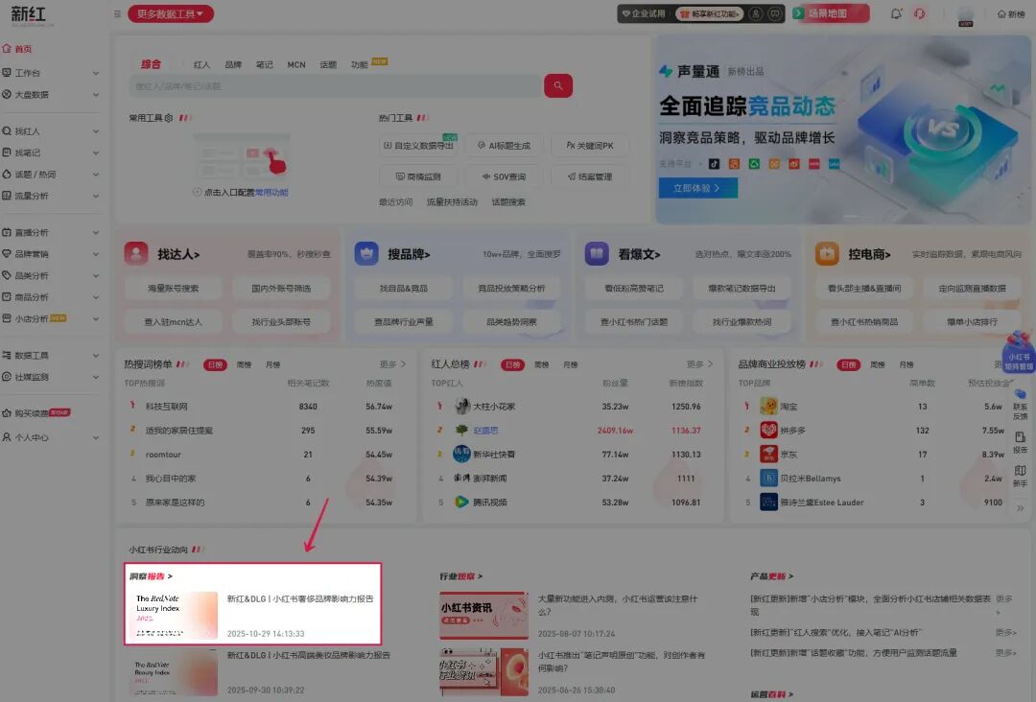Open customer service headset icon
The height and width of the screenshot is (702, 1036).
pos(920,13)
